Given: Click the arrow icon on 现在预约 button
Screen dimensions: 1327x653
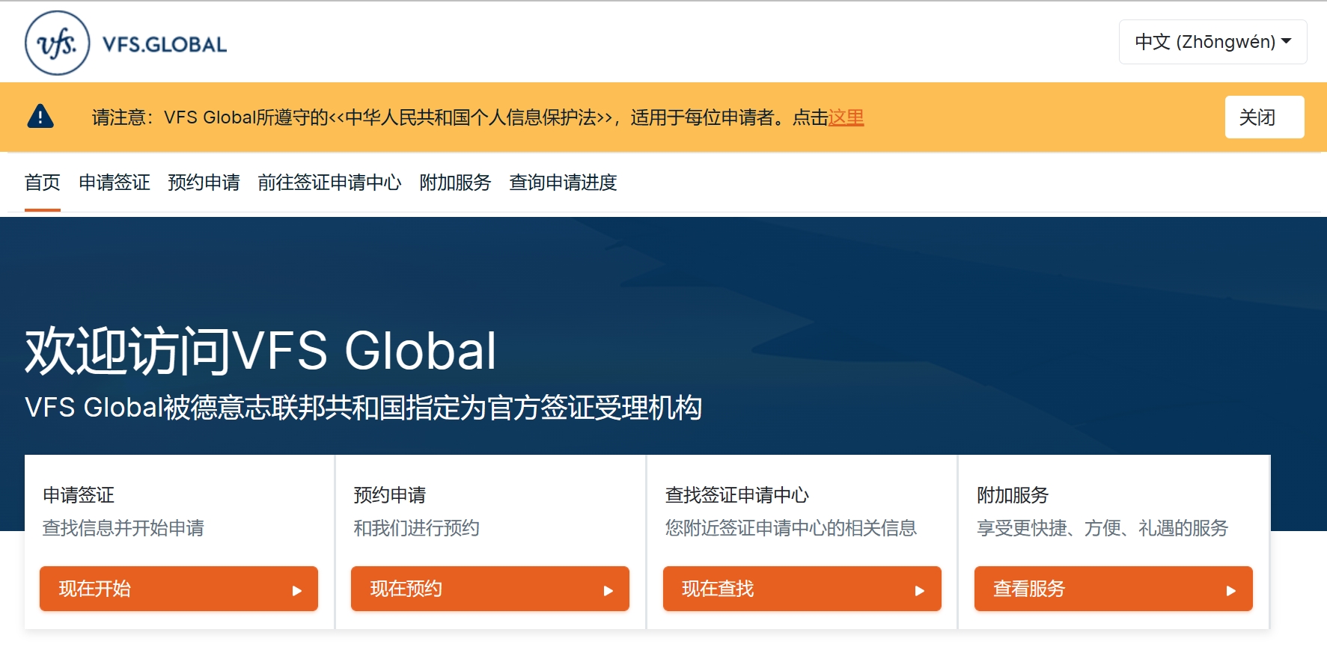Looking at the screenshot, I should tap(608, 590).
